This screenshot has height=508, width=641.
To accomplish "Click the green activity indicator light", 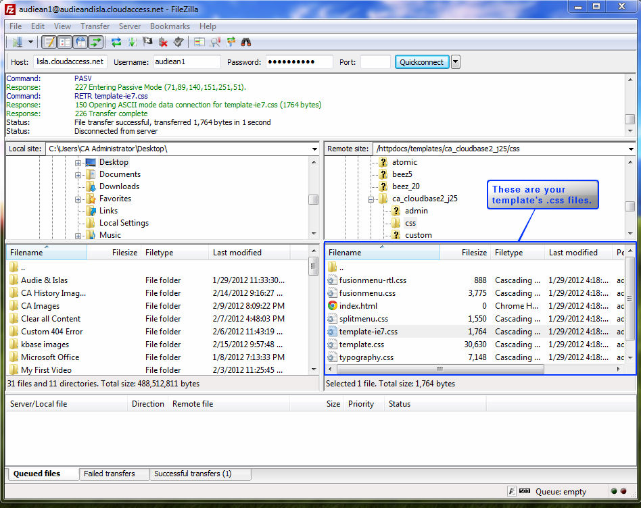I will [613, 491].
